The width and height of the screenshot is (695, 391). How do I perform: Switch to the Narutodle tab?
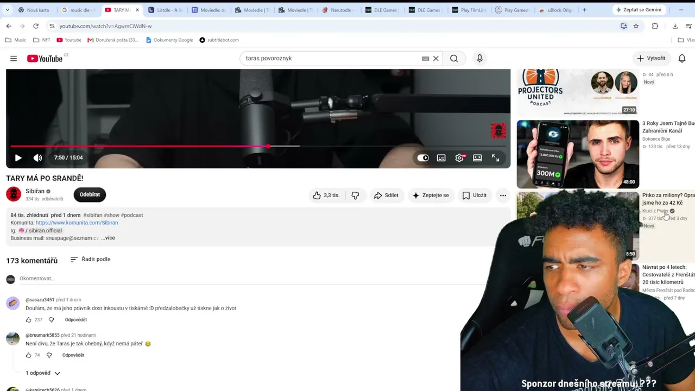[339, 10]
